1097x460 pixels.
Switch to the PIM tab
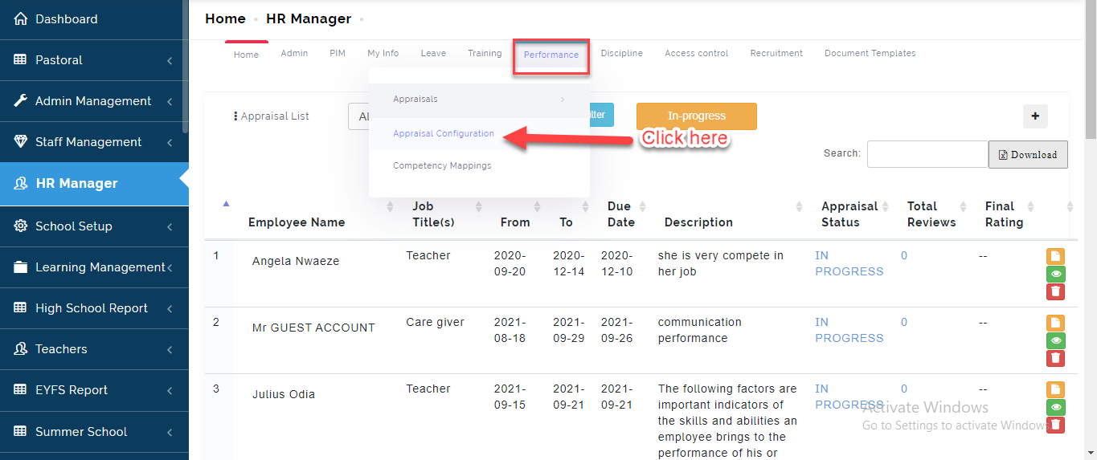pos(338,53)
